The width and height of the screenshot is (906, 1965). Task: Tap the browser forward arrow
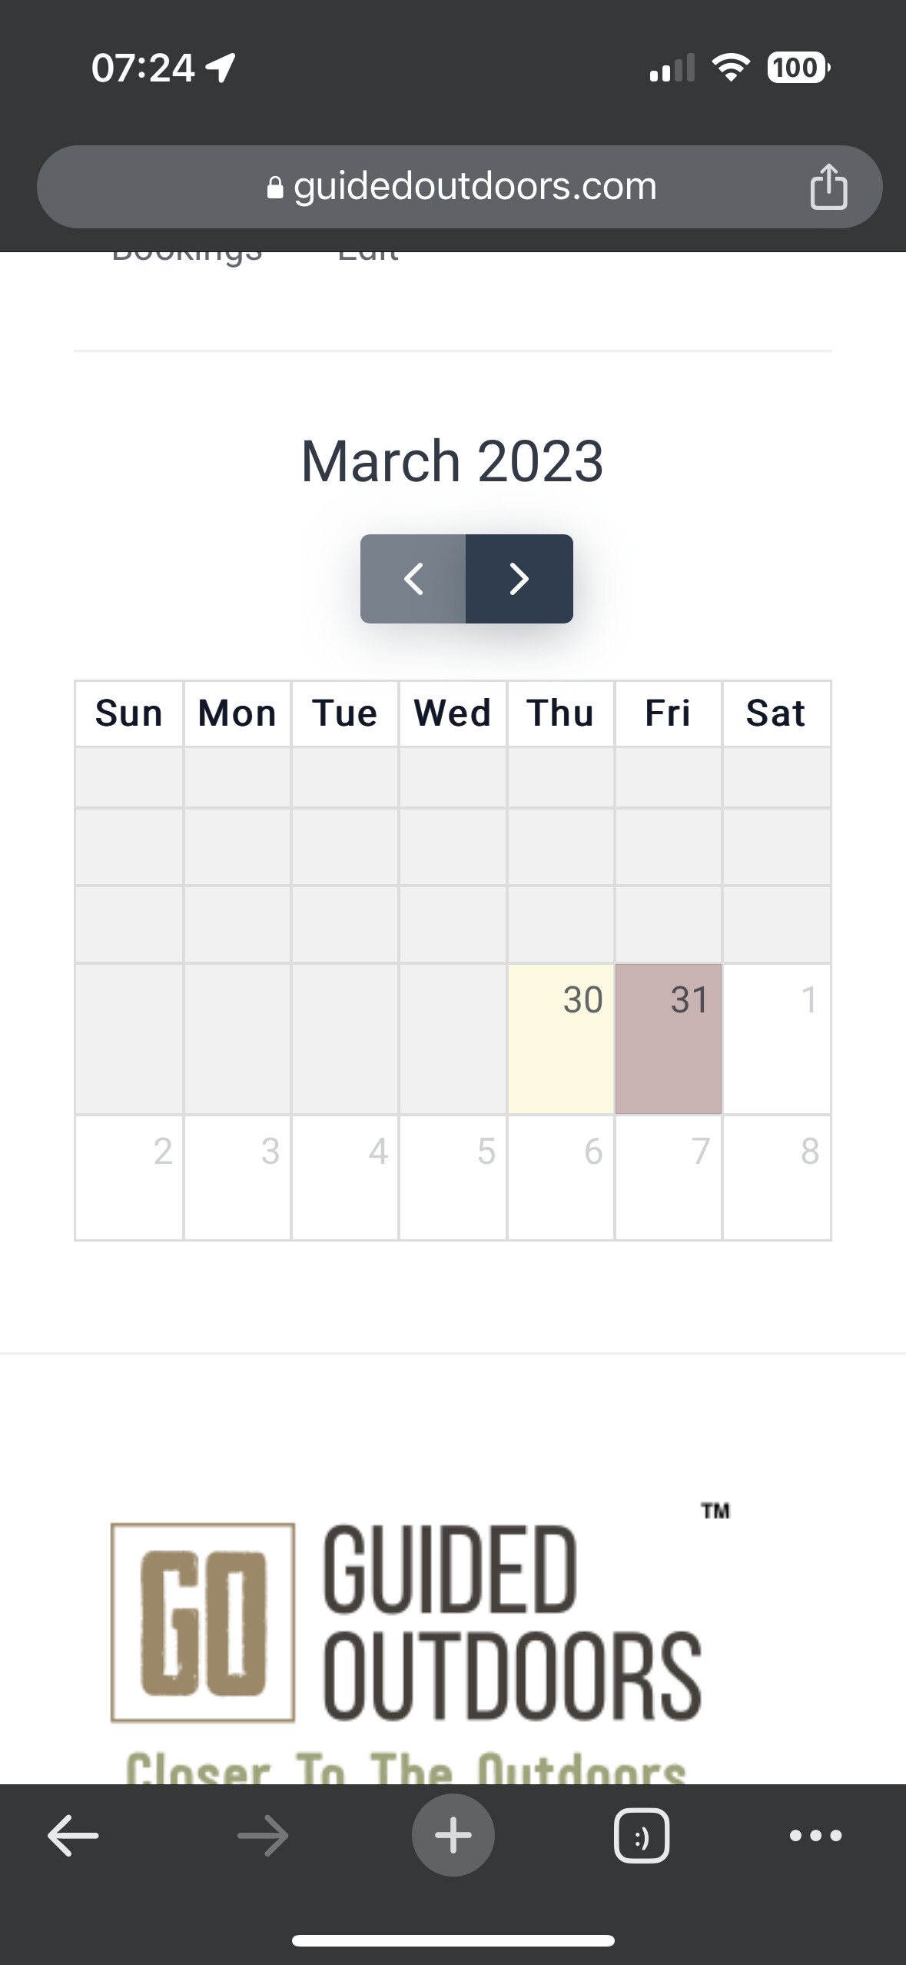[263, 1836]
